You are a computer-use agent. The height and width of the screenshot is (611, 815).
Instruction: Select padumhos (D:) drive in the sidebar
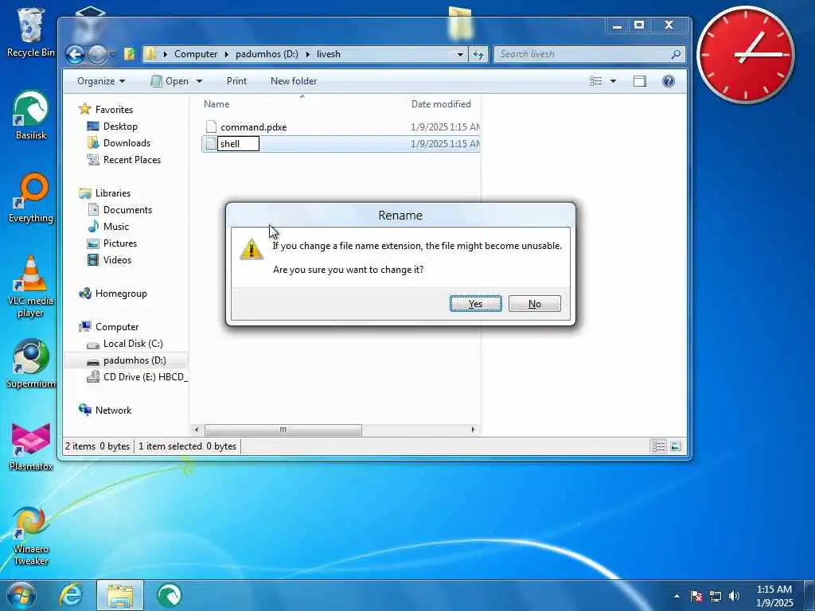(x=135, y=360)
